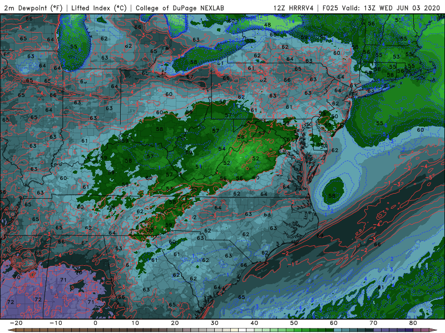Click the 80 label on the color scale

[413, 323]
